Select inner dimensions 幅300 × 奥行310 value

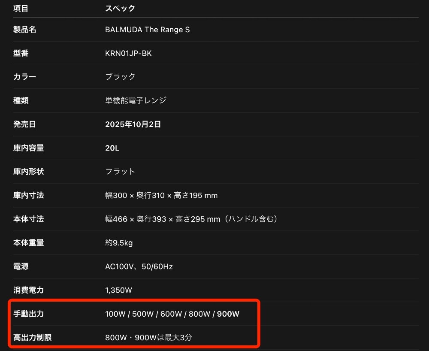(x=161, y=195)
